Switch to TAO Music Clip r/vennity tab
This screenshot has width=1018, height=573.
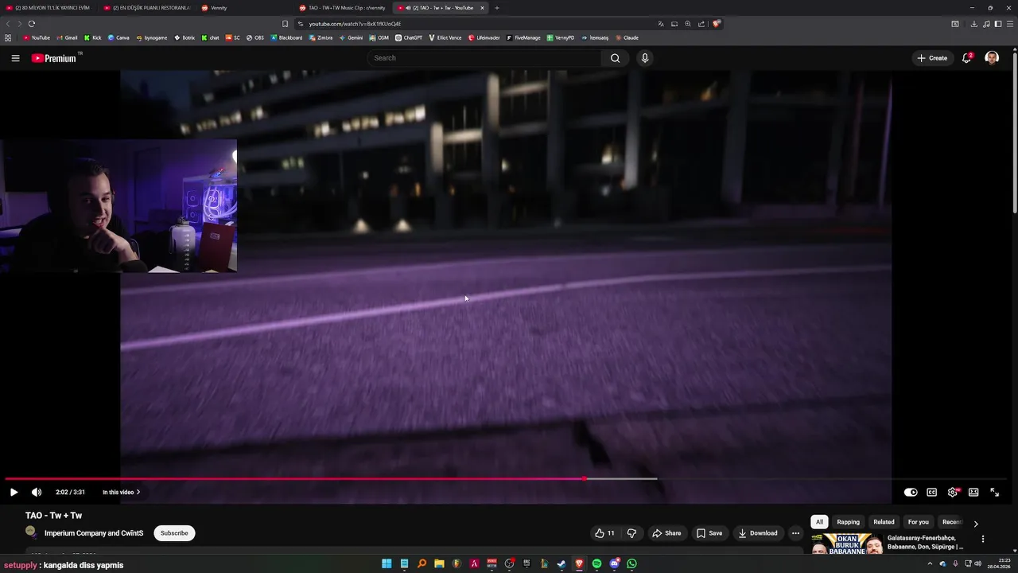pos(342,8)
